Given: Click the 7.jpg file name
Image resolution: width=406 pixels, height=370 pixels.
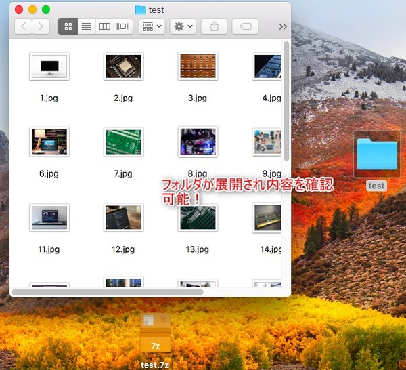Looking at the screenshot, I should 123,173.
